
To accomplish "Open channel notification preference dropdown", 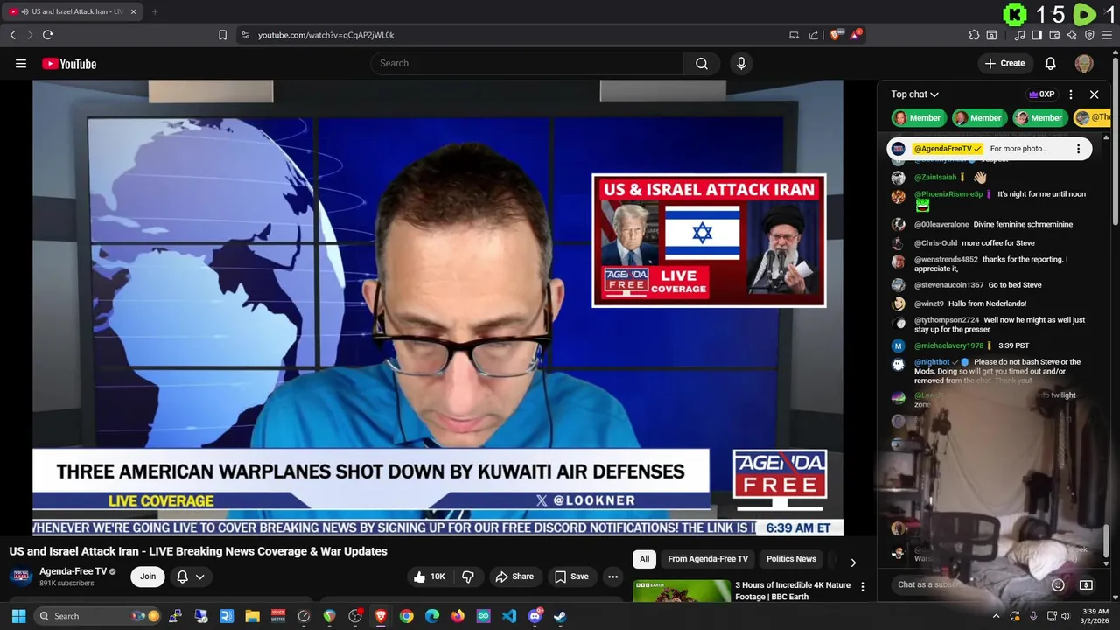I will click(x=191, y=577).
